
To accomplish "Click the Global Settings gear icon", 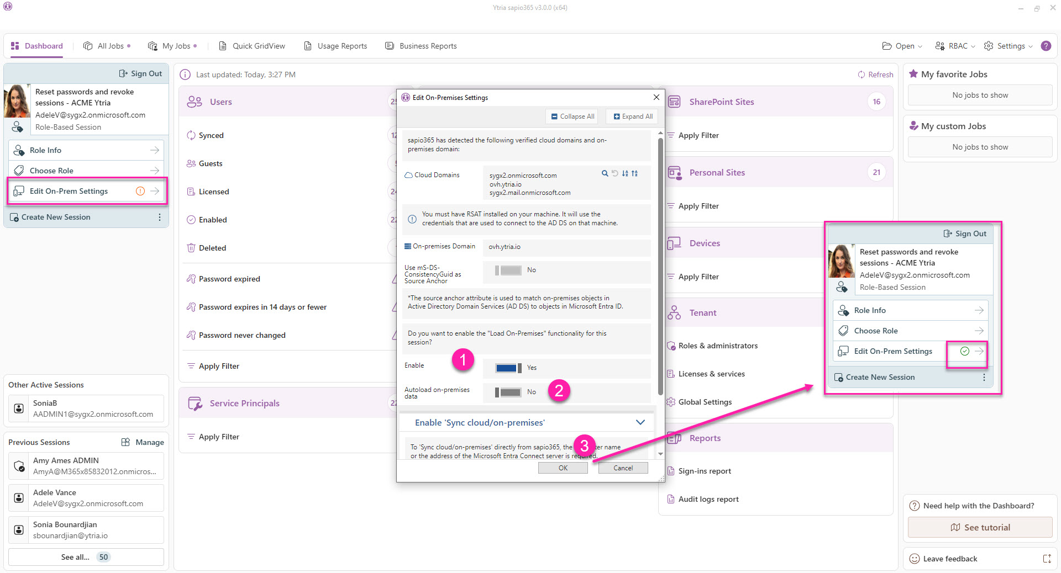I will [x=671, y=402].
